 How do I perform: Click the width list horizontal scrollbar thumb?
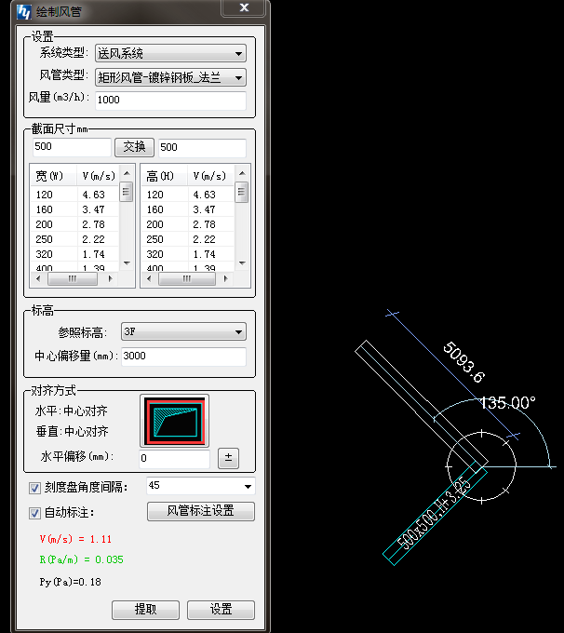point(73,278)
